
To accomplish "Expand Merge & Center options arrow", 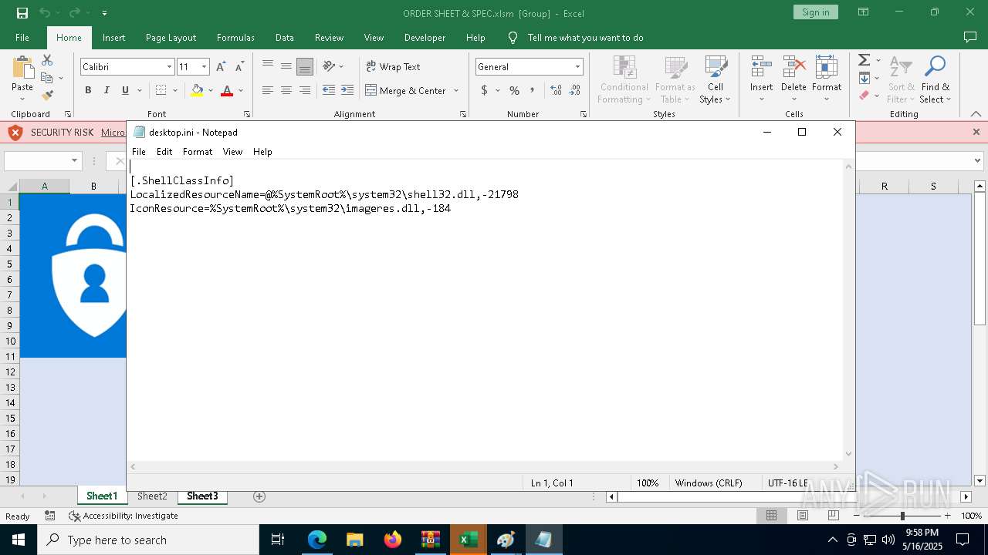I will click(456, 91).
